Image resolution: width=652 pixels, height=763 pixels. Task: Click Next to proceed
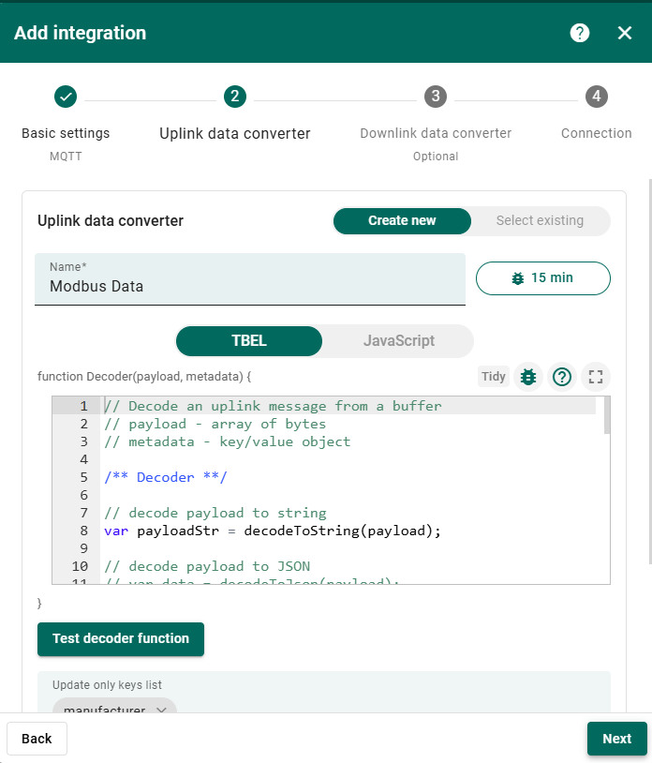coord(616,739)
